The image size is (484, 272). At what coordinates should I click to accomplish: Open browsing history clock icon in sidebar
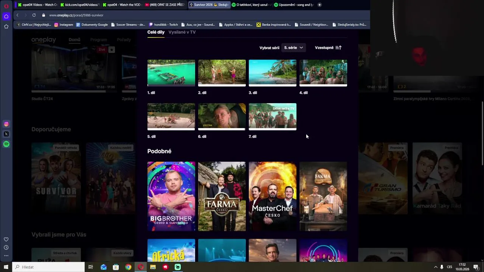(6, 247)
